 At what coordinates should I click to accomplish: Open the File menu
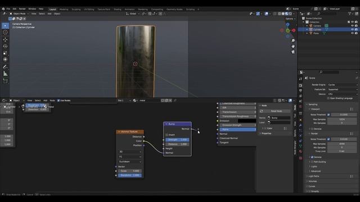(x=8, y=9)
